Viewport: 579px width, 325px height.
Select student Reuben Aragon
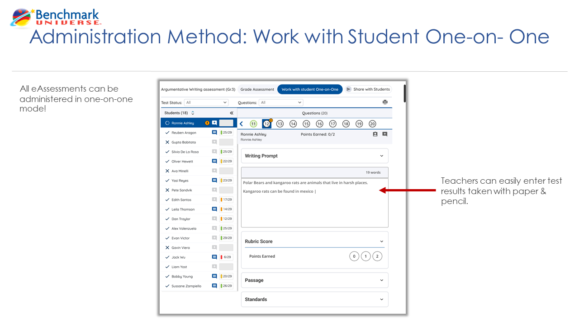(x=184, y=133)
